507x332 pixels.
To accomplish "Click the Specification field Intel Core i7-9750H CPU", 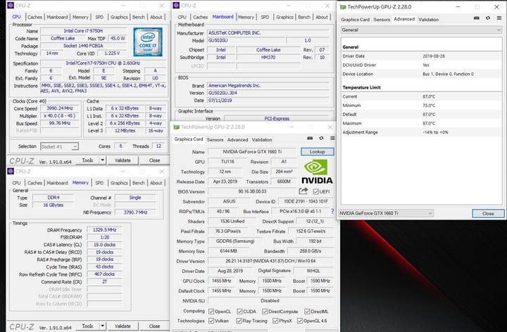I will [103, 63].
